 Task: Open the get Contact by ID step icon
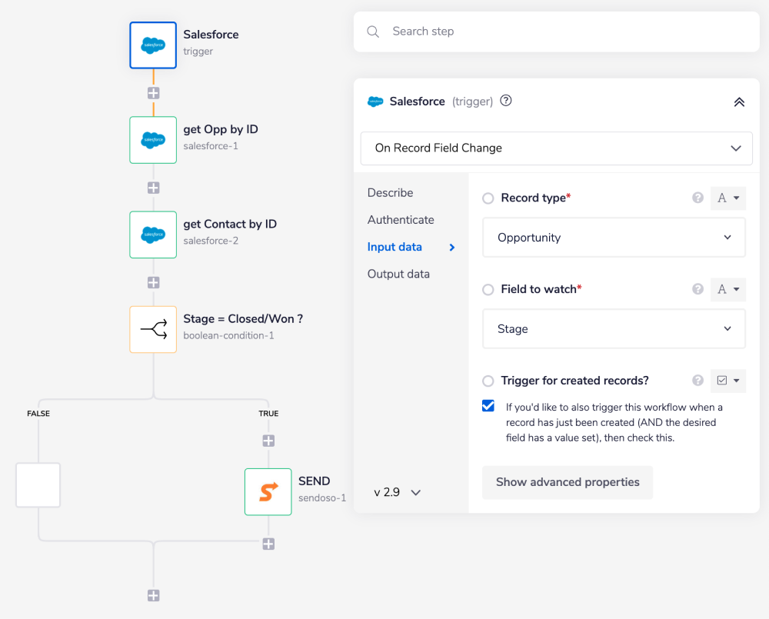tap(153, 235)
